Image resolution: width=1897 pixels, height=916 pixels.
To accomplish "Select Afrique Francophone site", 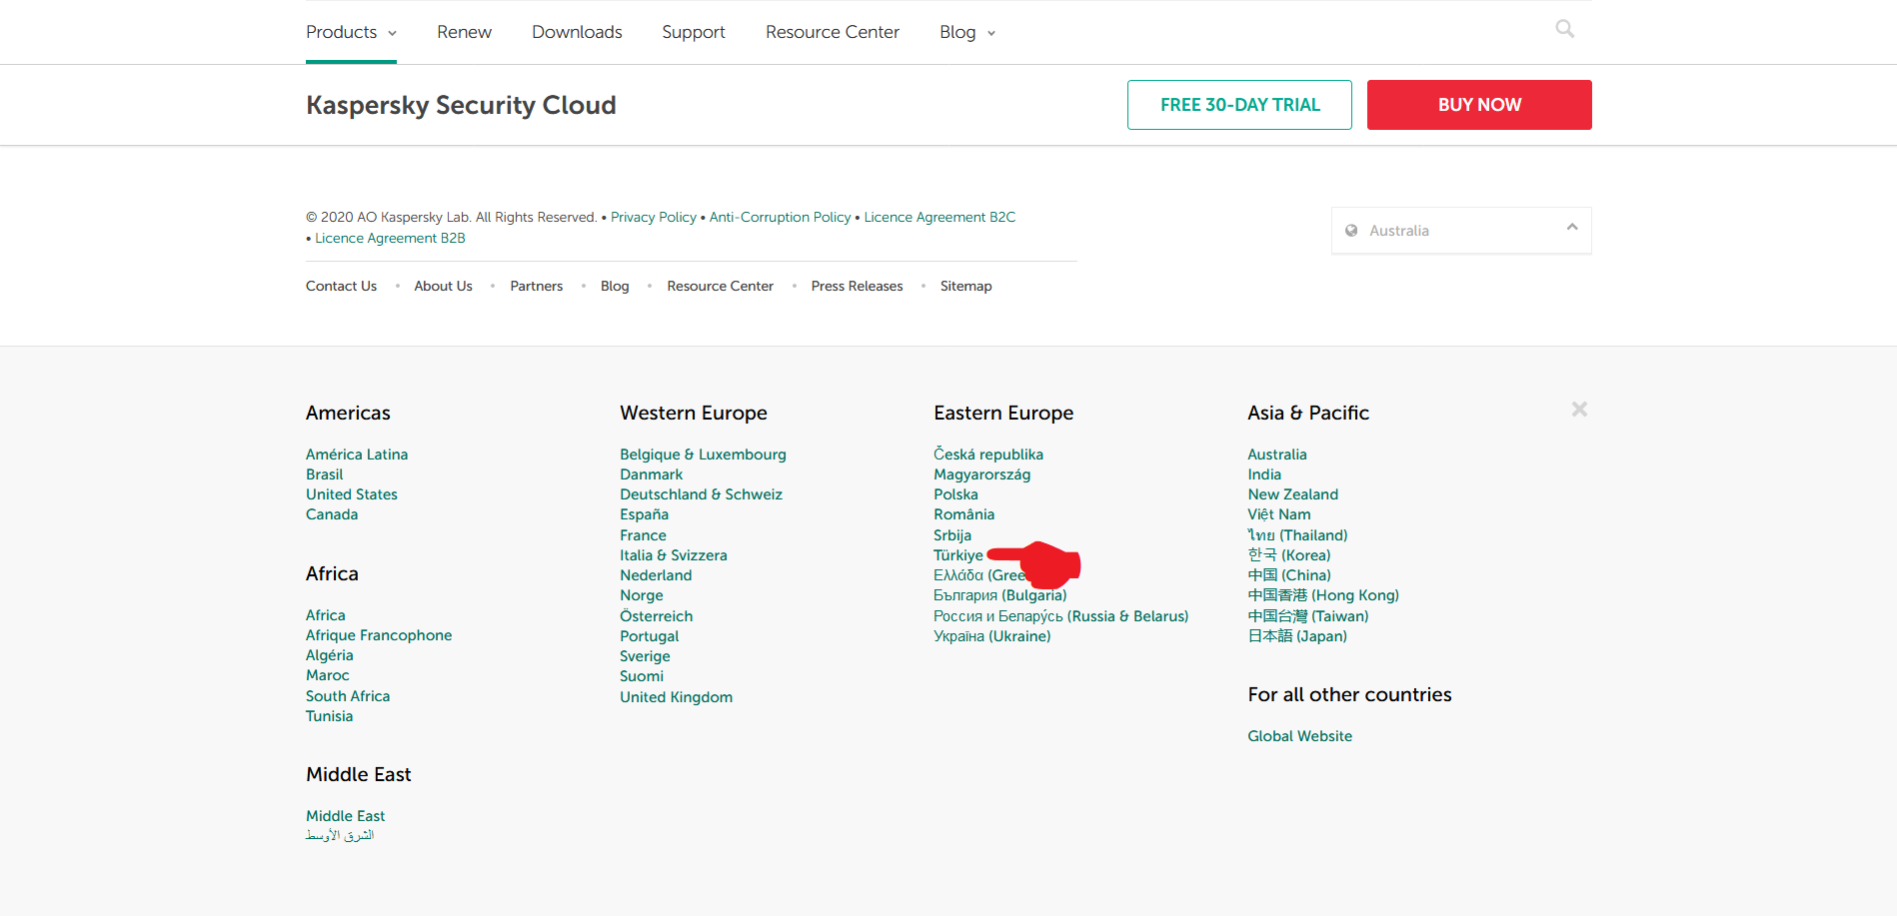I will pos(379,635).
